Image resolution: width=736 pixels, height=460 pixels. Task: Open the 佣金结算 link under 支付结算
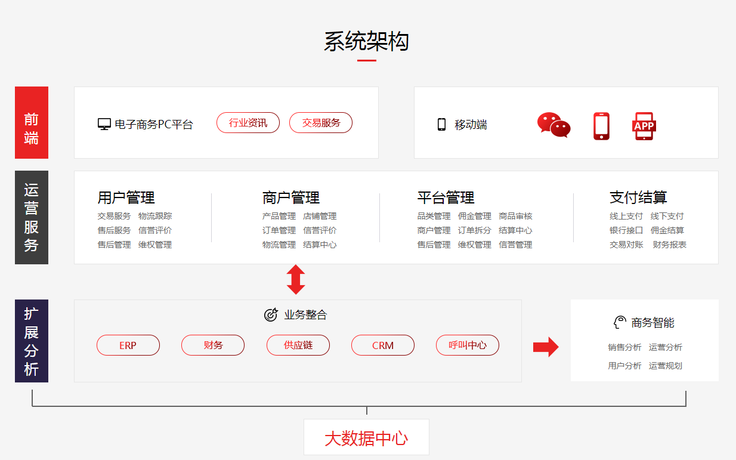[667, 230]
